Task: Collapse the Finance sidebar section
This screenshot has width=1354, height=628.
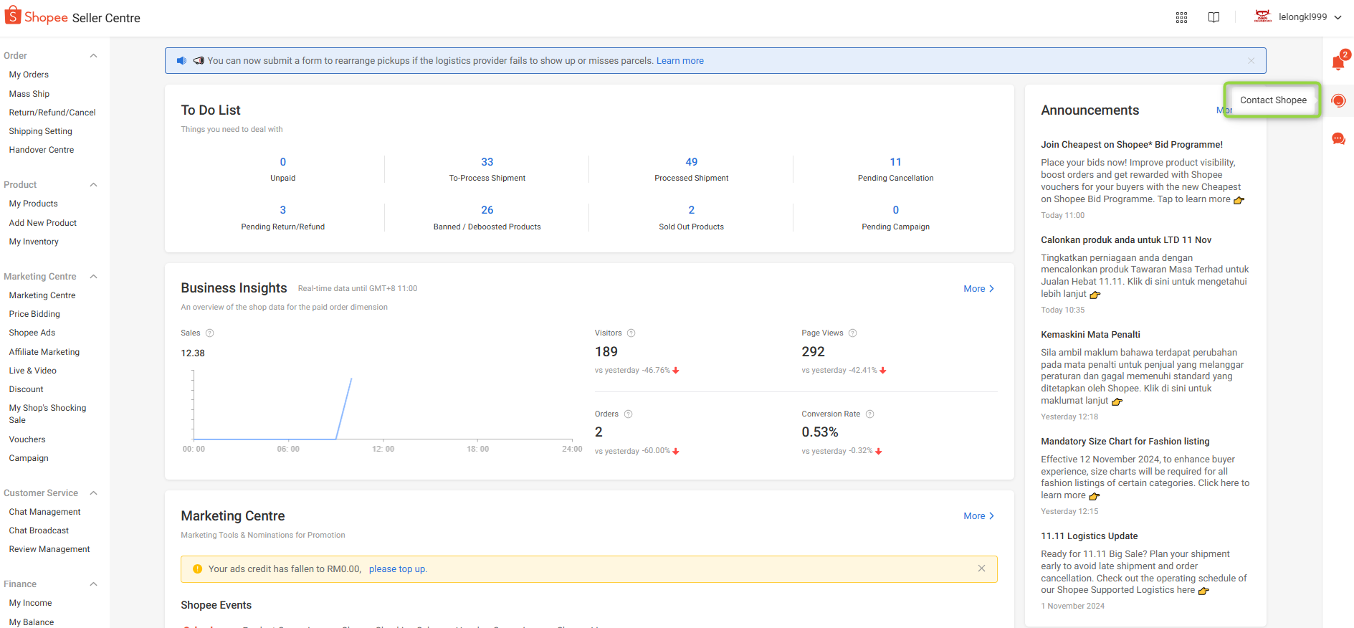Action: (93, 584)
